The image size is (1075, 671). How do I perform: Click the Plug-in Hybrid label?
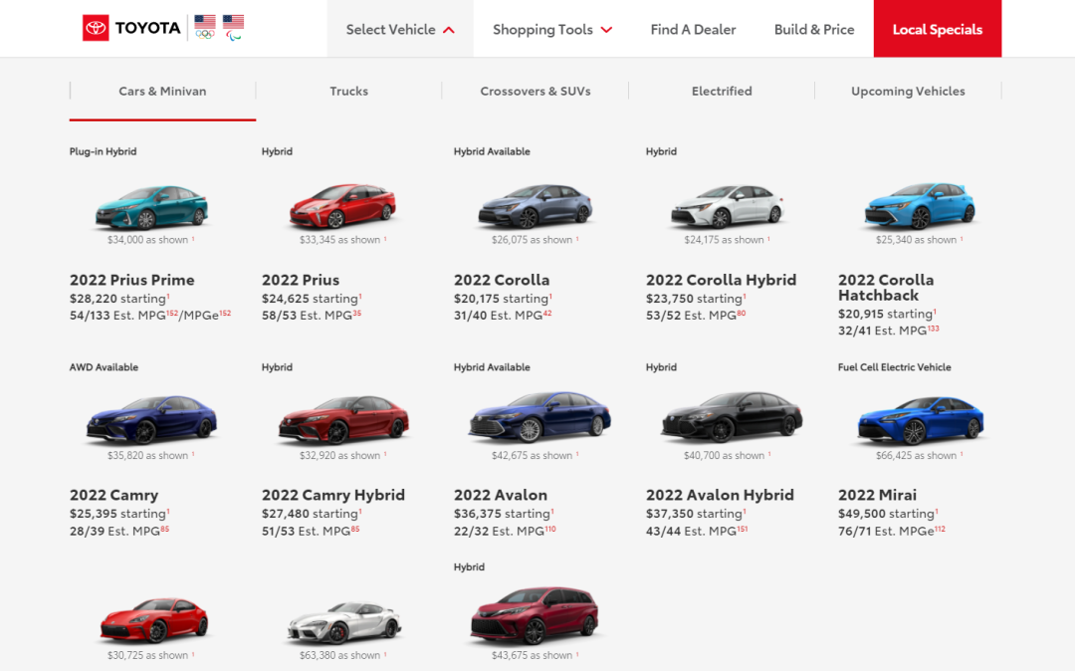(x=103, y=151)
